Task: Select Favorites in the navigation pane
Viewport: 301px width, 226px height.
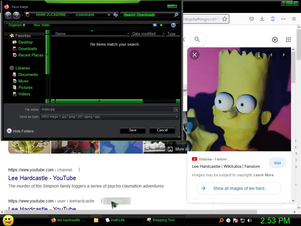Action: click(x=23, y=36)
